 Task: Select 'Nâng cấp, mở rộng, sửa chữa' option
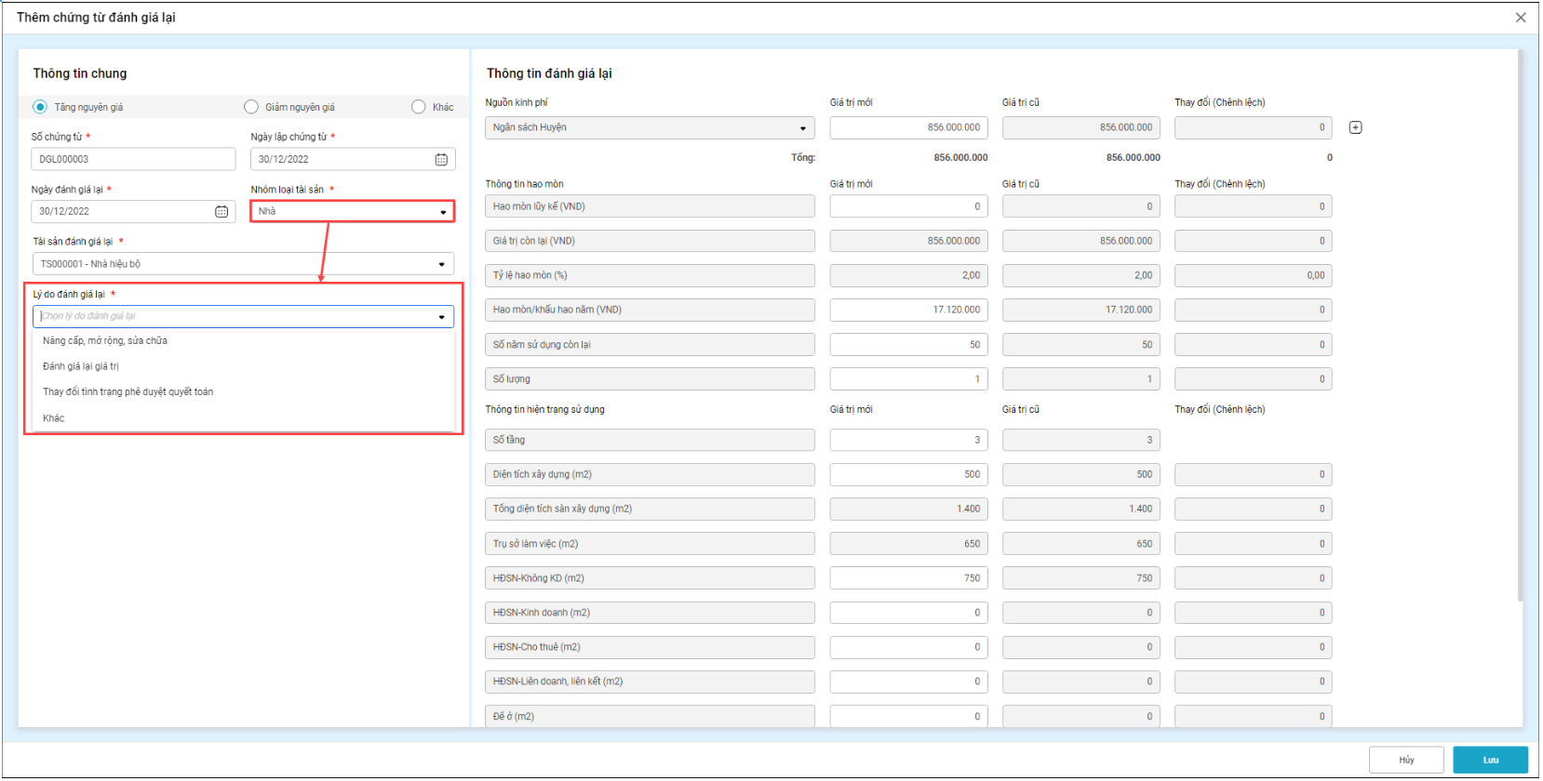pyautogui.click(x=105, y=341)
